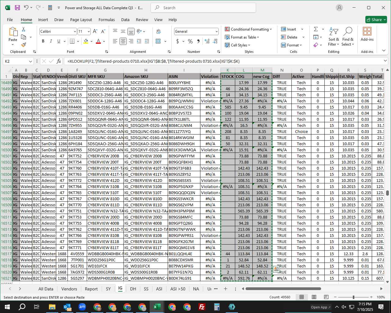
Task: Expand the formula bar
Action: coord(385,61)
